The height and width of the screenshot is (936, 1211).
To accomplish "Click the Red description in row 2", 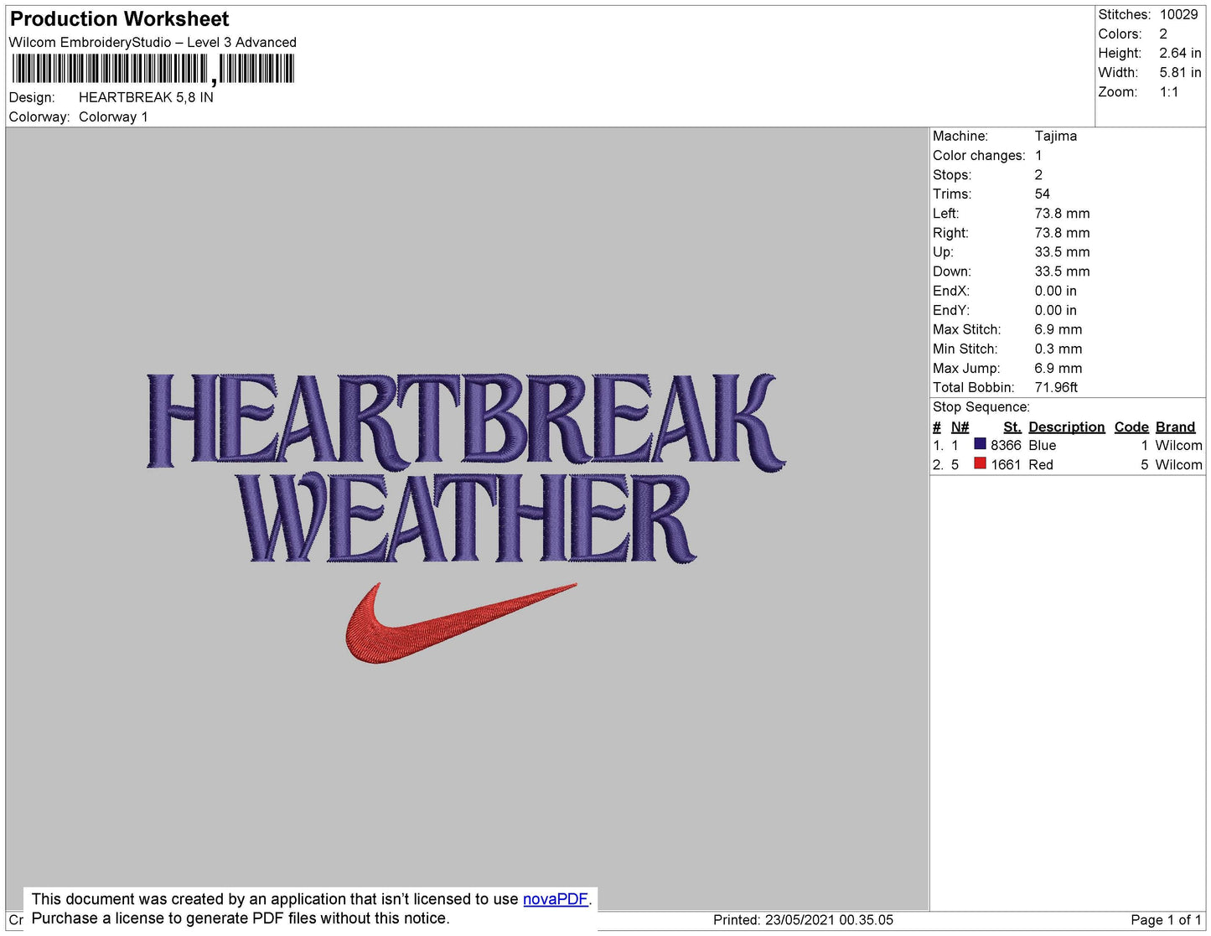I will [1041, 465].
